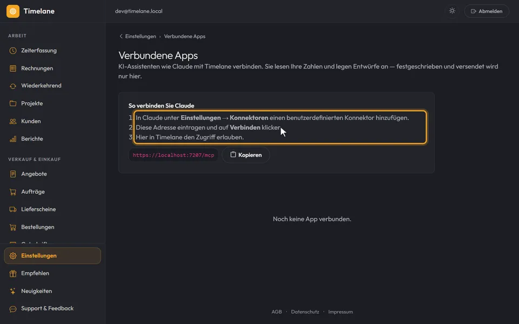Click the Wiederkehrend recurring arrows icon
Screen dimensions: 519x324
click(x=13, y=86)
